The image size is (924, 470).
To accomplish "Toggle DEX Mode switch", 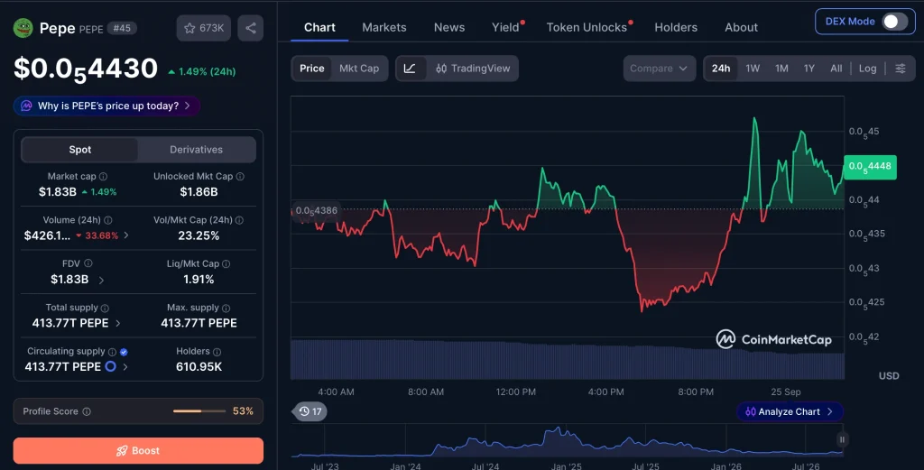I will (x=894, y=22).
